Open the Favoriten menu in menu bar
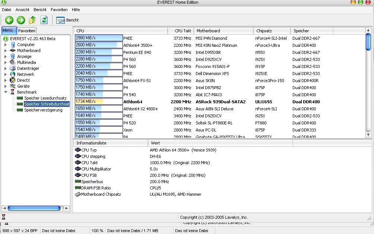374x234 pixels. point(59,10)
